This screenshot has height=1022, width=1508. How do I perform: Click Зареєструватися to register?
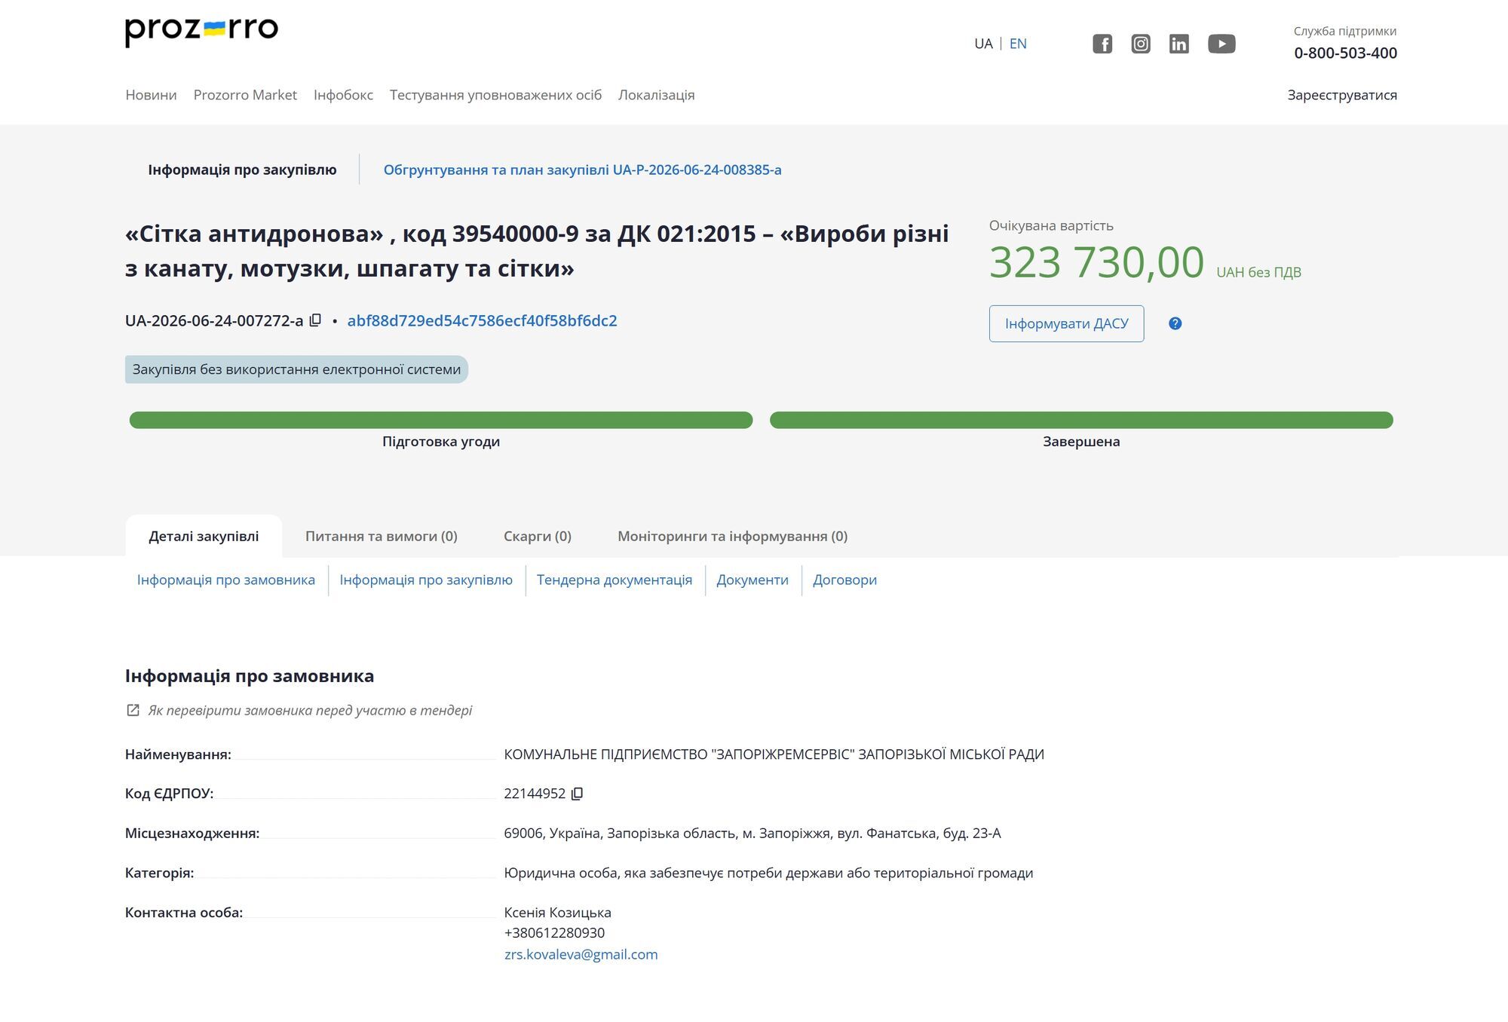[x=1342, y=95]
